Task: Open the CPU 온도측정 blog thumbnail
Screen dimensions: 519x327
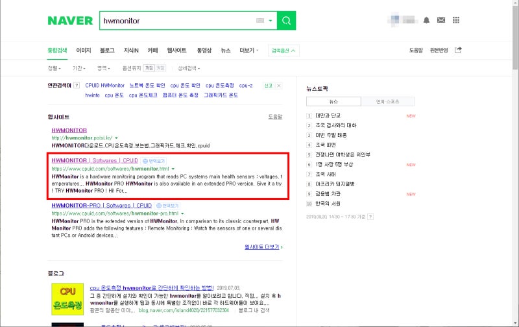Action: coord(67,299)
